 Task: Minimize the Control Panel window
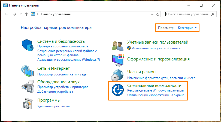click(189, 5)
